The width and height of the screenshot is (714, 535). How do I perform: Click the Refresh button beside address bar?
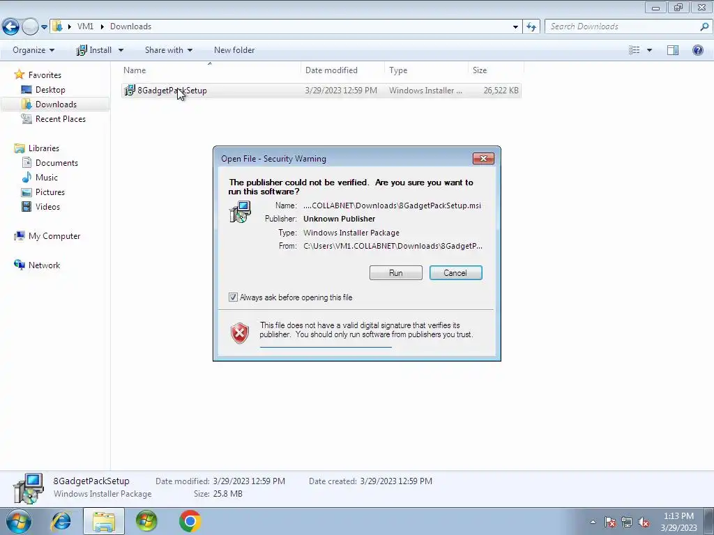tap(531, 27)
